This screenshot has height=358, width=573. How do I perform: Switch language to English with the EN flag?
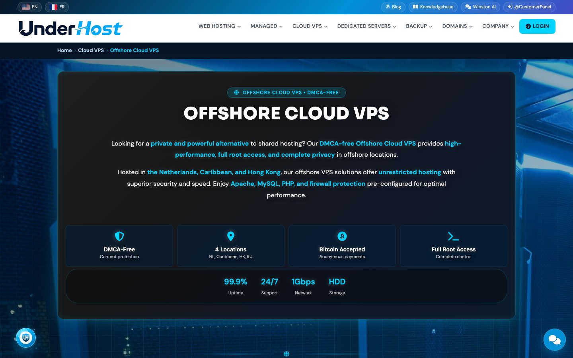point(29,7)
